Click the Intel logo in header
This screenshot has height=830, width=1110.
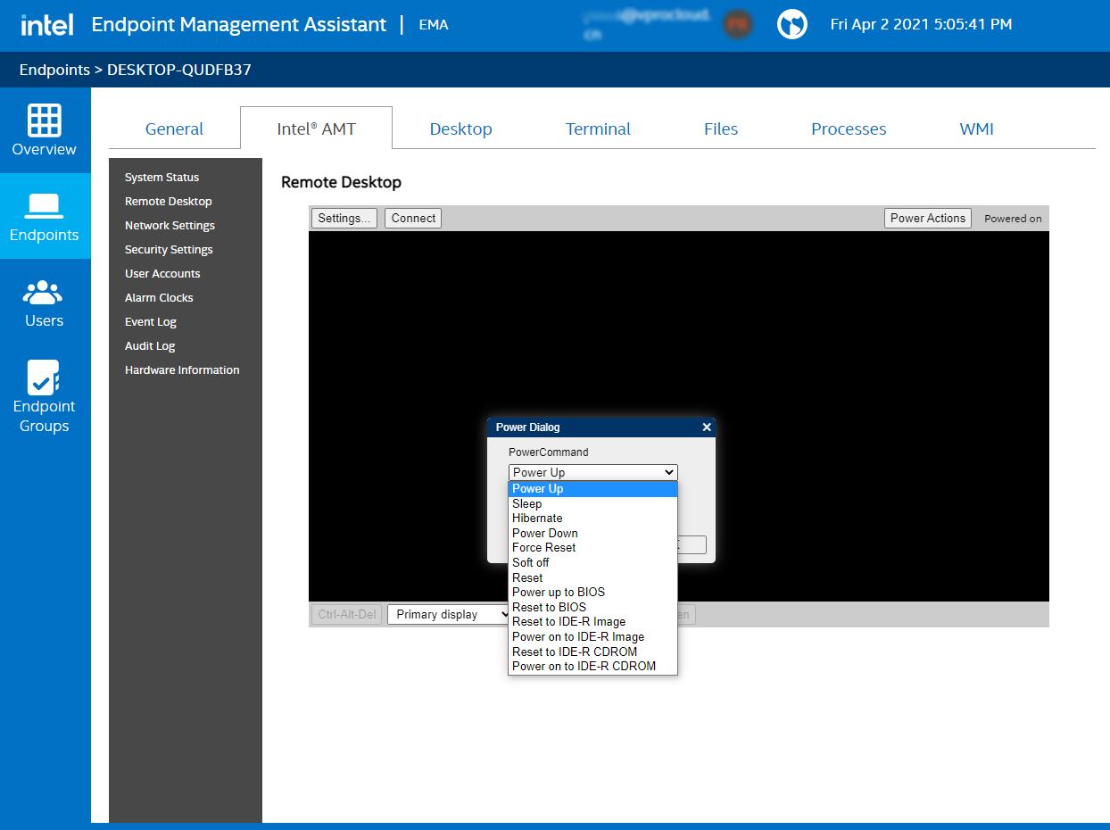46,25
